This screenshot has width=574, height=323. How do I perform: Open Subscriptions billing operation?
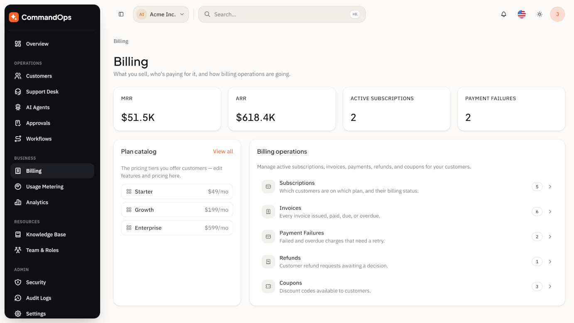click(x=407, y=187)
